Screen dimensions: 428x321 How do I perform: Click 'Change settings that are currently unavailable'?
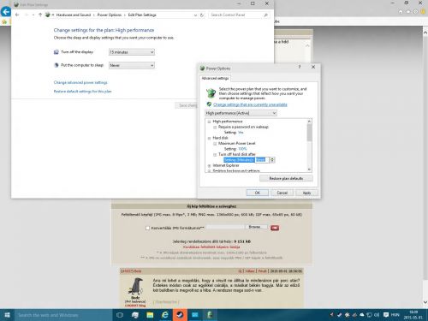click(x=250, y=104)
